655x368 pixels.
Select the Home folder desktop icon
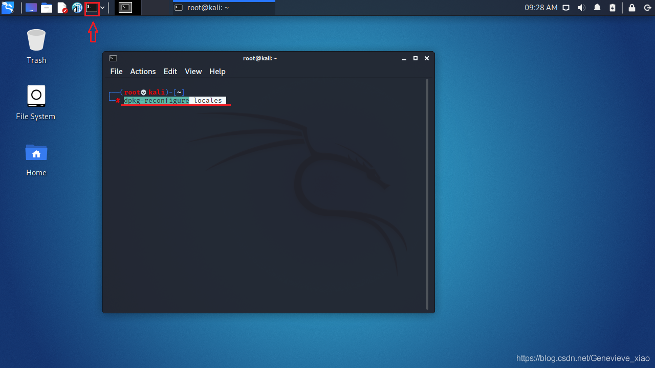36,159
